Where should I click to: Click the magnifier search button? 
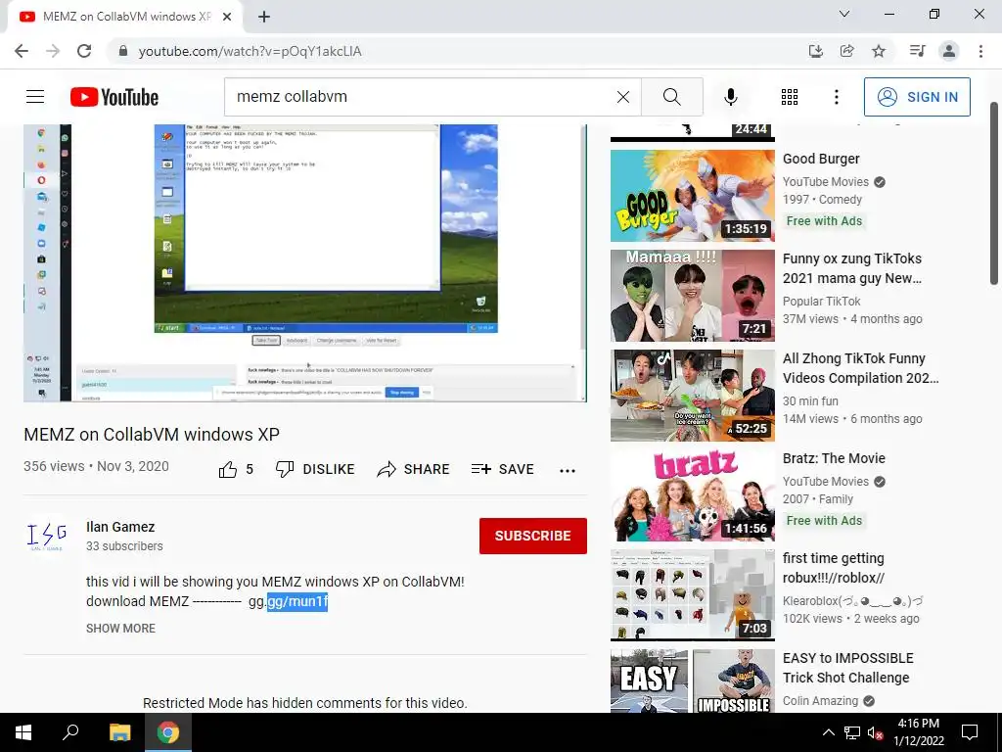click(671, 97)
